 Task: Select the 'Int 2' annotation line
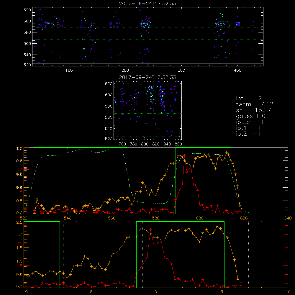tap(249, 99)
